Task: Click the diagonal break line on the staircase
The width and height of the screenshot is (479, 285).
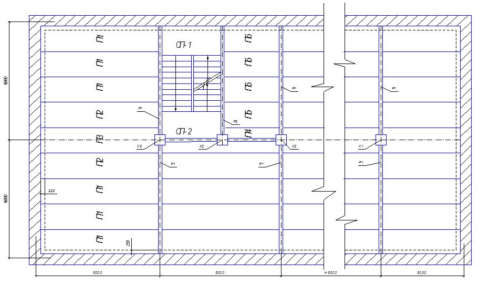Action: tap(207, 82)
